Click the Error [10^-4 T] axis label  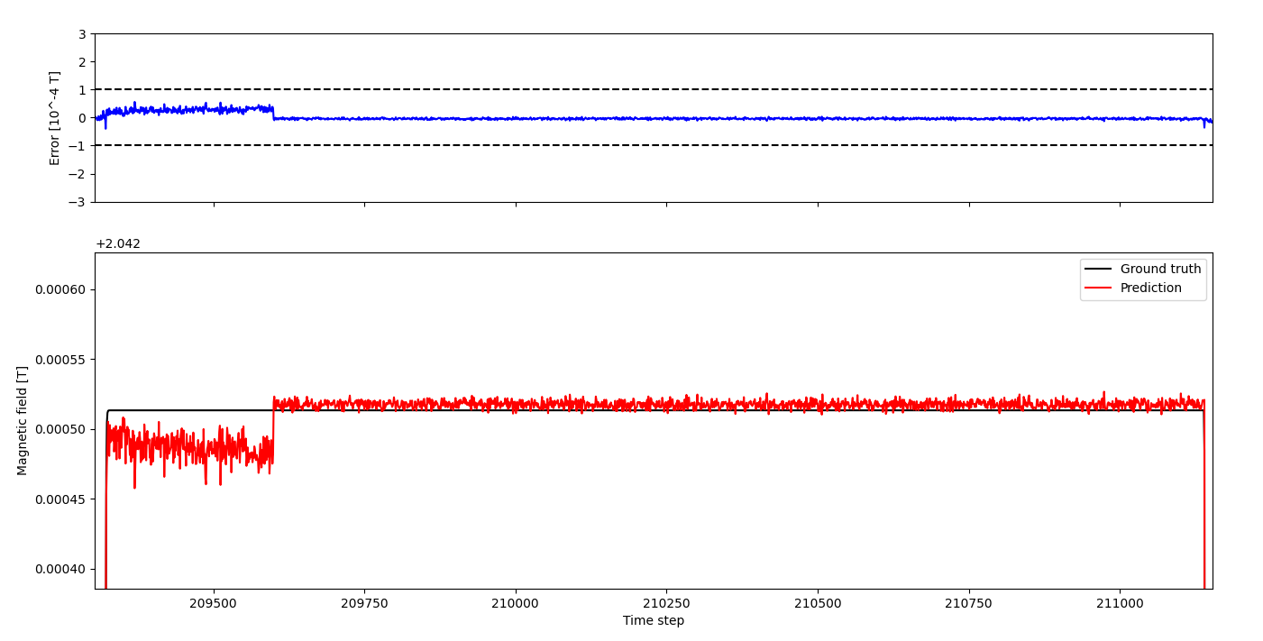point(55,118)
